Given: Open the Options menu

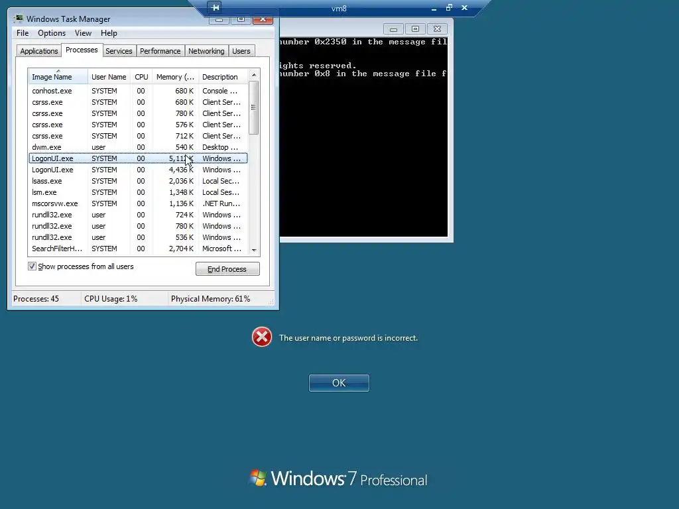Looking at the screenshot, I should click(52, 33).
